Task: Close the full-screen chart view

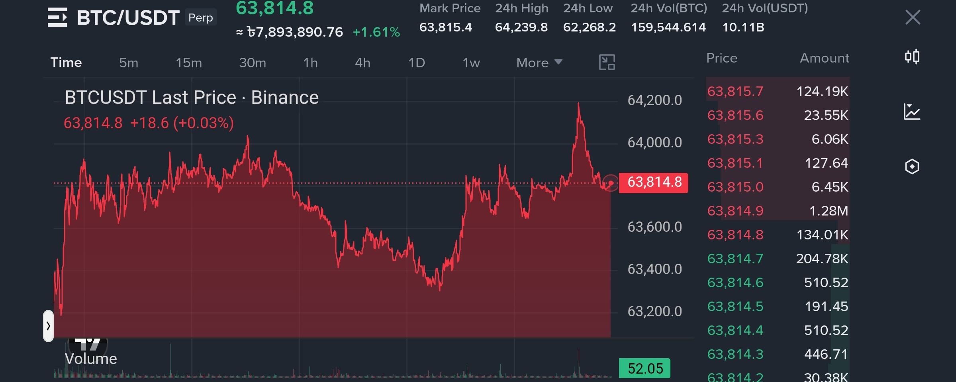Action: [x=913, y=17]
